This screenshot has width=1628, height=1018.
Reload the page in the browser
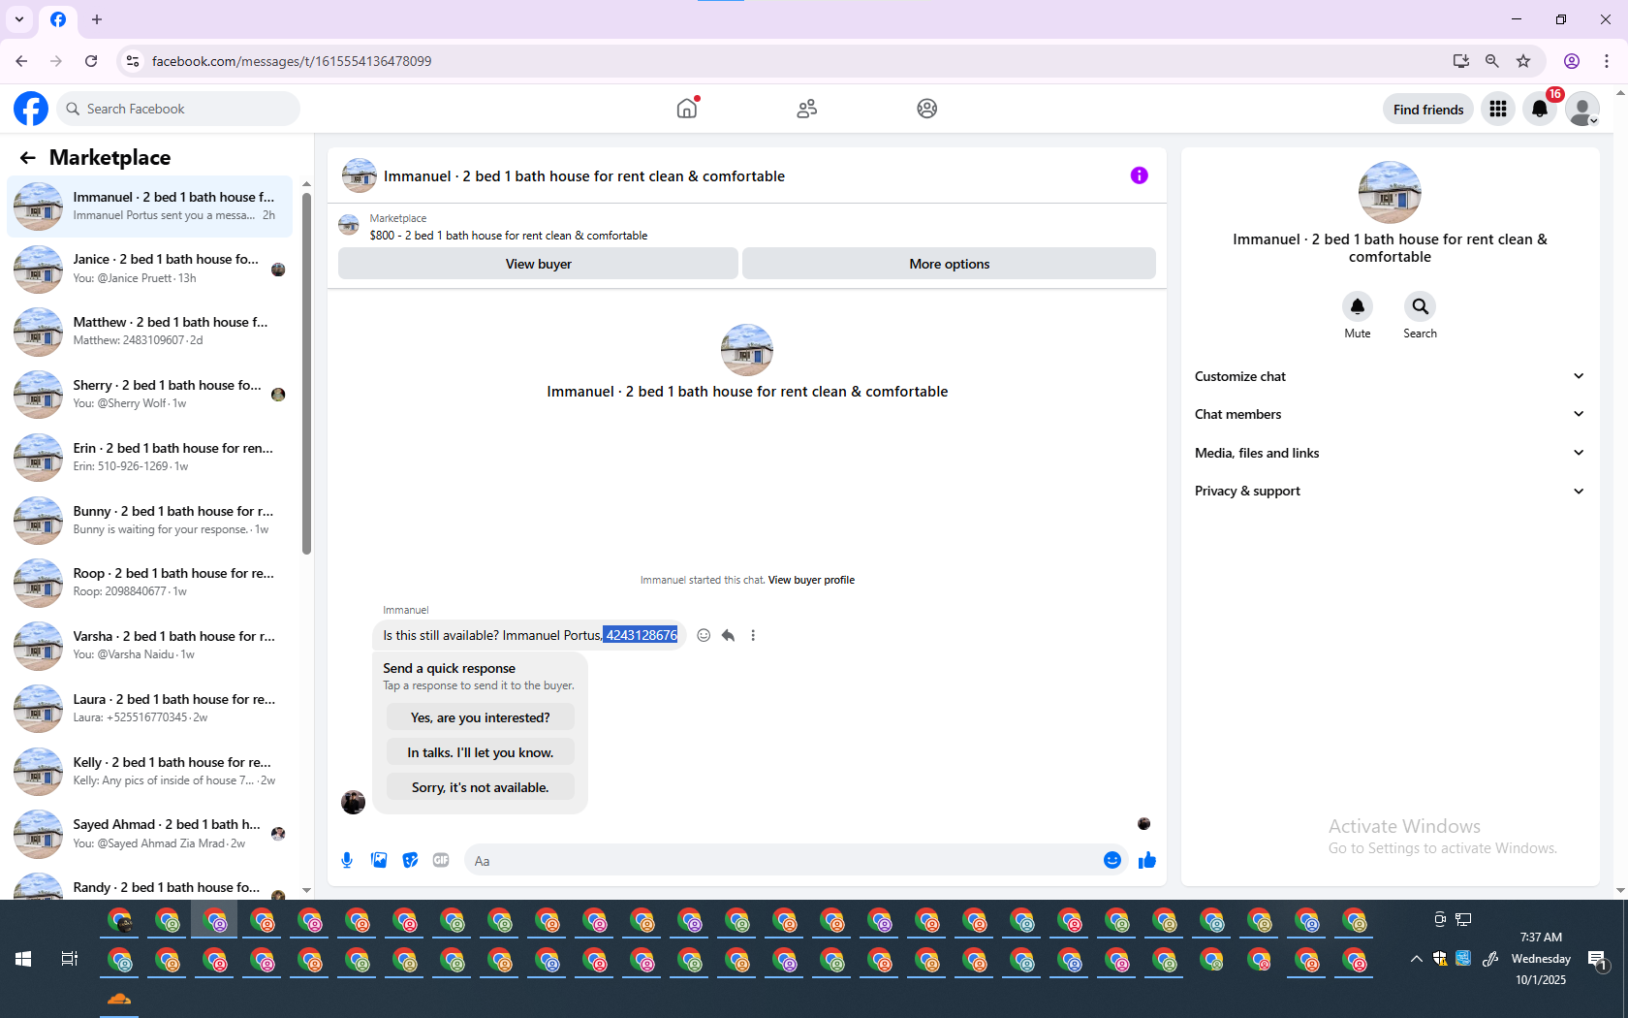click(x=91, y=61)
